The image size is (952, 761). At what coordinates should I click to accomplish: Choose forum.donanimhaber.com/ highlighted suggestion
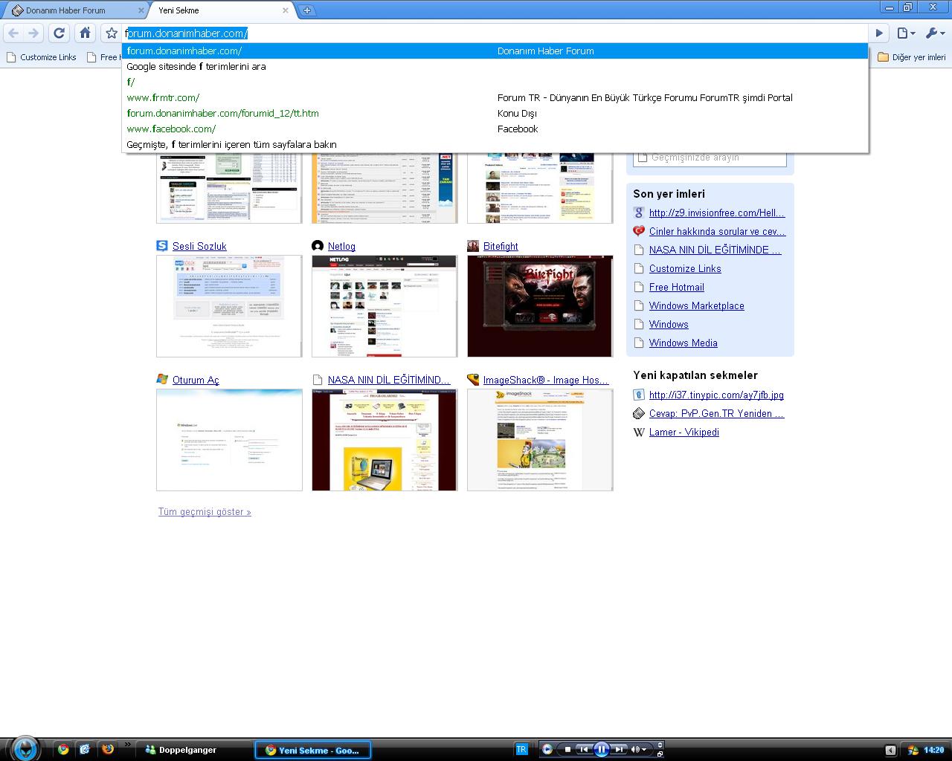(x=495, y=51)
